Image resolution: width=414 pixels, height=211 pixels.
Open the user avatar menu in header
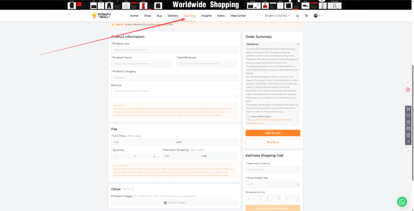pos(317,16)
